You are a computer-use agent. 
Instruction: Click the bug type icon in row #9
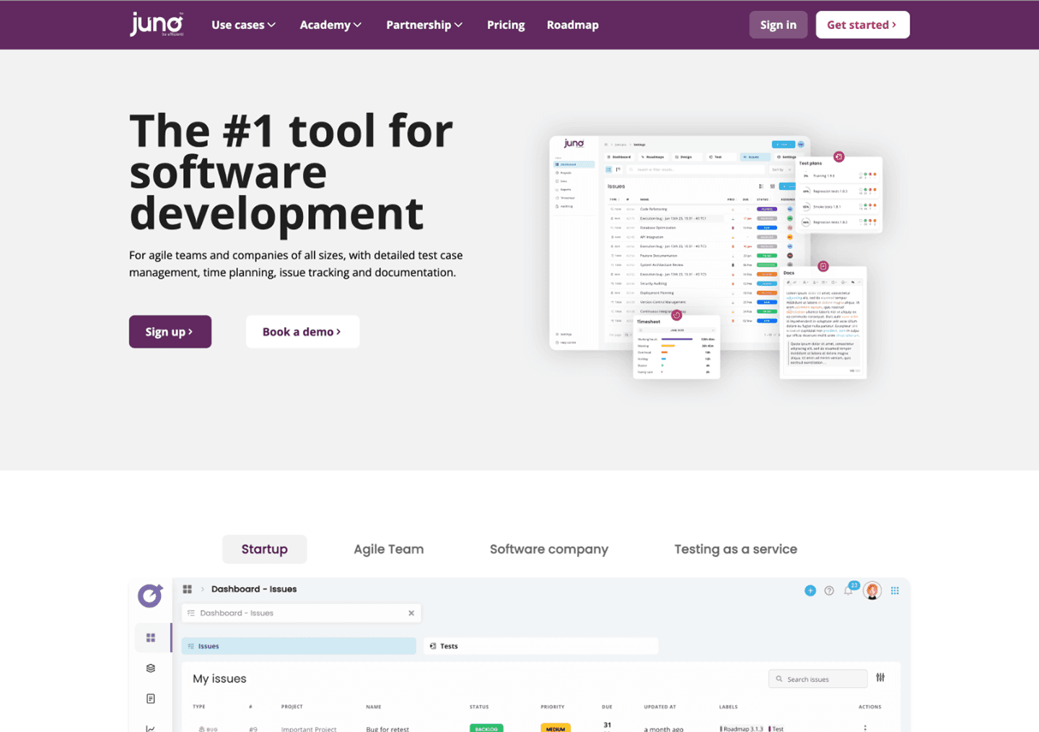(201, 729)
